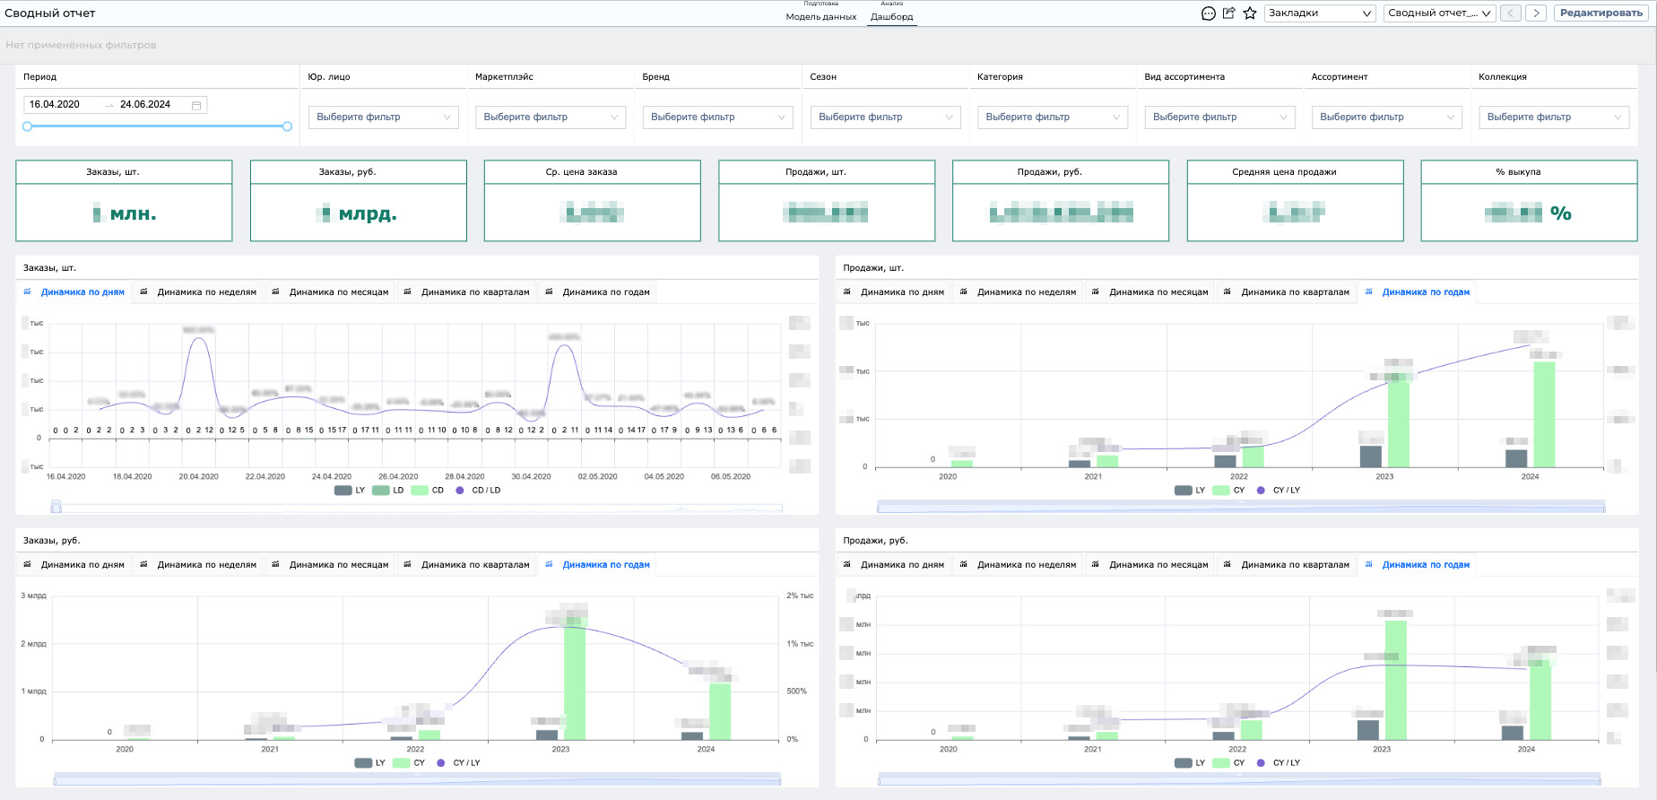Switch to Модель данных tab
1657x800 pixels.
821,16
